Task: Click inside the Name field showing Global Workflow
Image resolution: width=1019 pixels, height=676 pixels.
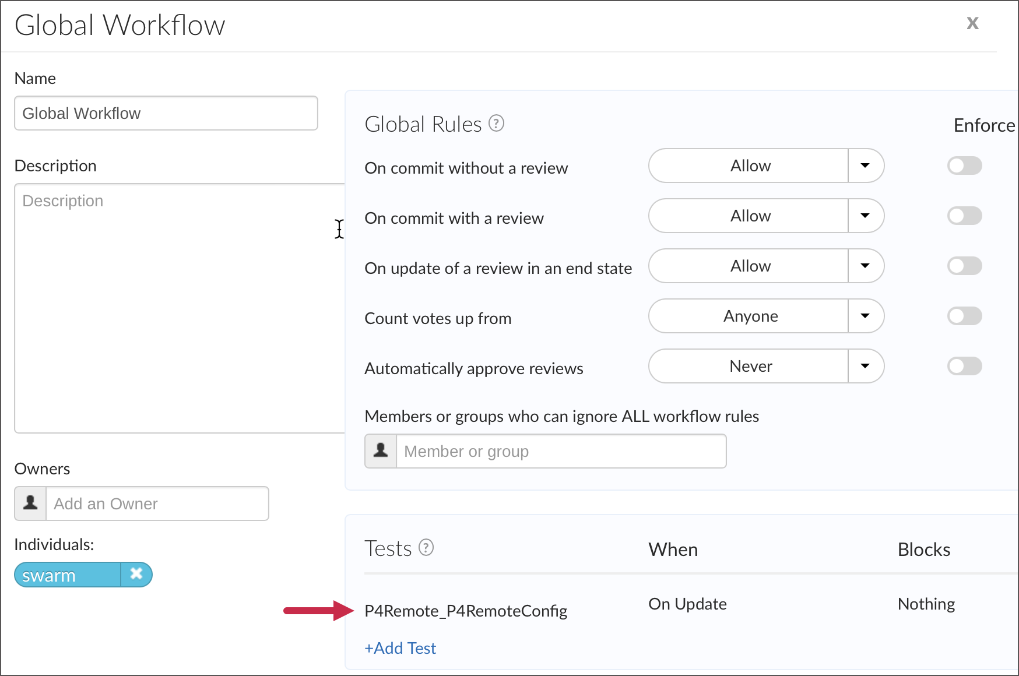Action: tap(166, 113)
